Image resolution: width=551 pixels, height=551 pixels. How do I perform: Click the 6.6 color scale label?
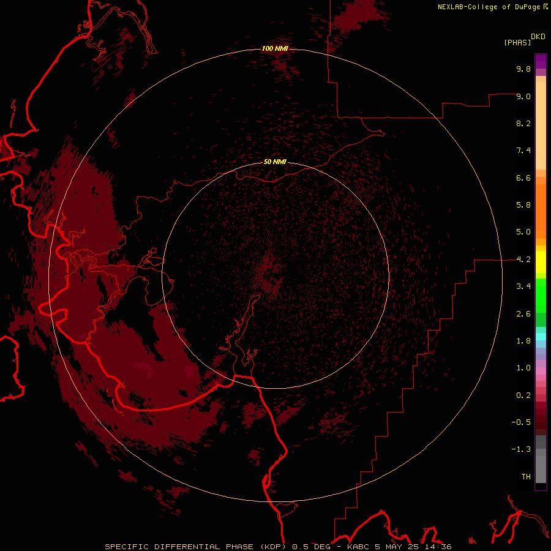coord(523,178)
